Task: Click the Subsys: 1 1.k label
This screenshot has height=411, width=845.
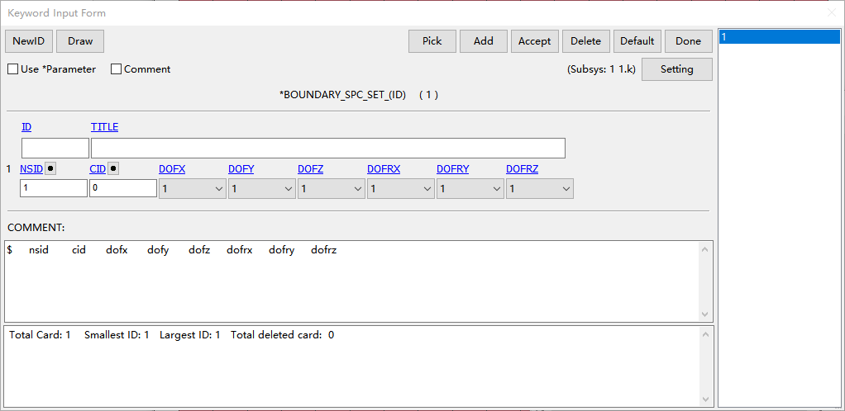Action: pos(602,69)
